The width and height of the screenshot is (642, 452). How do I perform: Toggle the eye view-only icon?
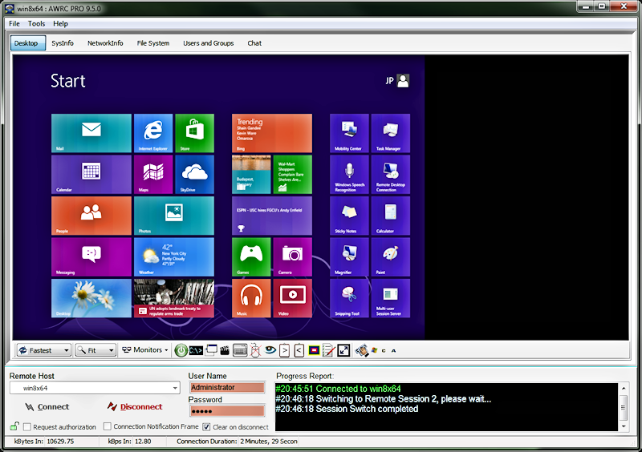pos(270,349)
